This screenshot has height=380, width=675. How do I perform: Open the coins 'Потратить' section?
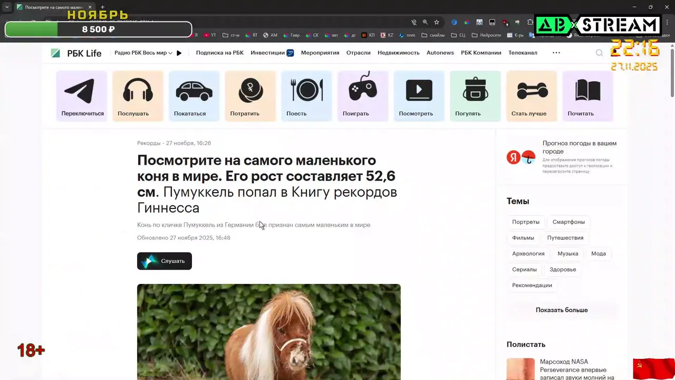click(250, 96)
